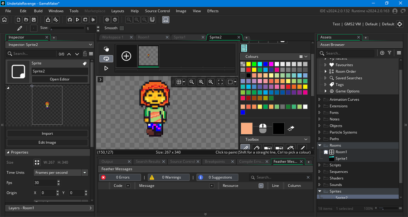The height and width of the screenshot is (217, 408).
Task: Swap left and right mouse colours
Action: pyautogui.click(x=291, y=128)
